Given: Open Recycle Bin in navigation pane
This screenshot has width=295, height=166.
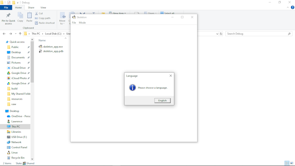Looking at the screenshot, I should click(x=16, y=158).
